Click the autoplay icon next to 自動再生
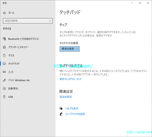The width and height of the screenshot is (152, 137). pyautogui.click(x=4, y=88)
